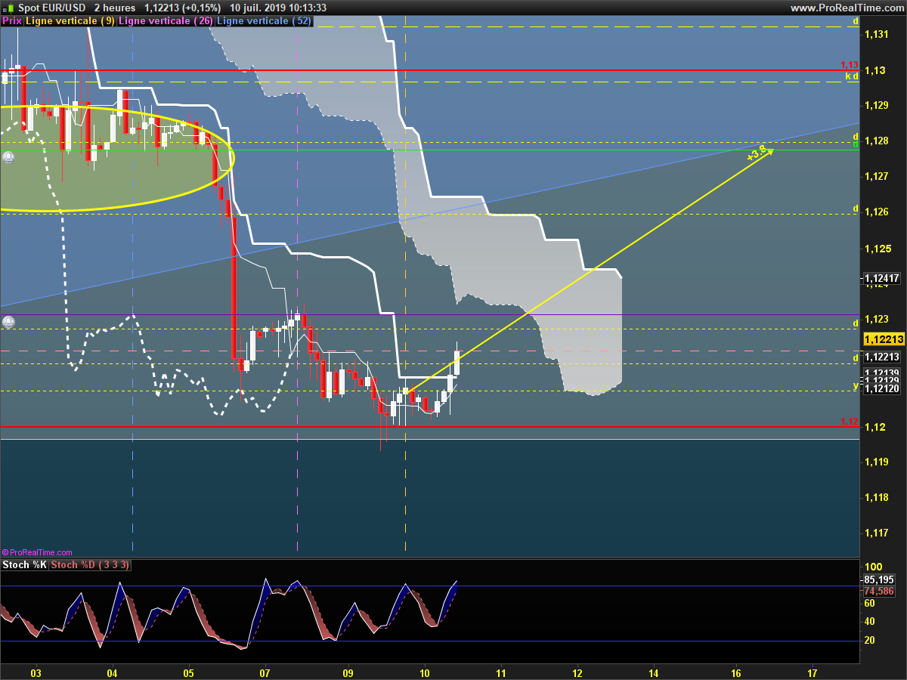Click the white 1,12417 price tag
Viewport: 907px width, 680px height.
pos(882,279)
